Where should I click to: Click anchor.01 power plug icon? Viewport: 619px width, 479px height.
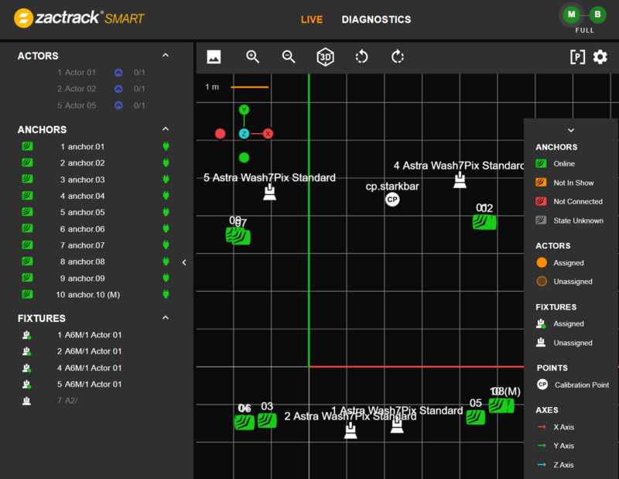coord(166,146)
